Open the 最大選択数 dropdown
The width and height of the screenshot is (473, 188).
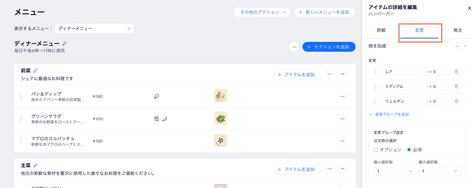coord(439,171)
